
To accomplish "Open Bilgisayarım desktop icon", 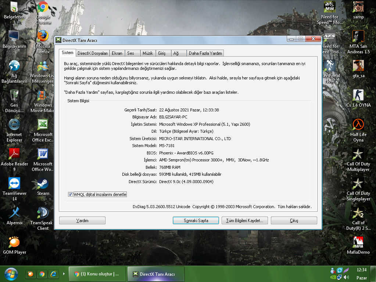I will pos(14,40).
